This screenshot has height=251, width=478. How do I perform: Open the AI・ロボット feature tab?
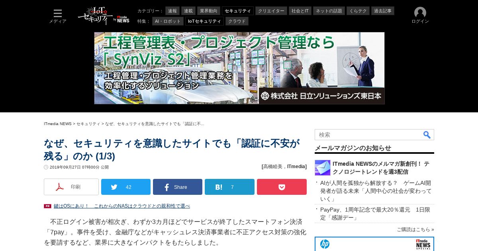coord(168,21)
